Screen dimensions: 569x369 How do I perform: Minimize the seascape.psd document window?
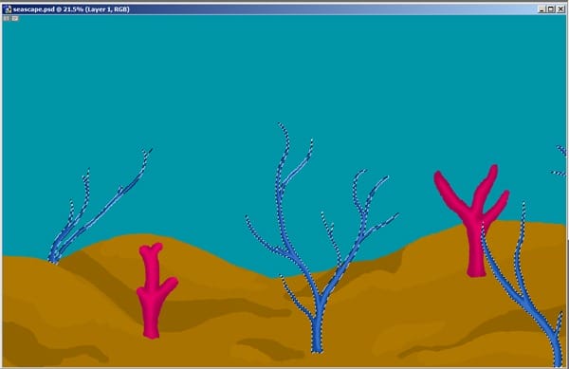pos(541,9)
